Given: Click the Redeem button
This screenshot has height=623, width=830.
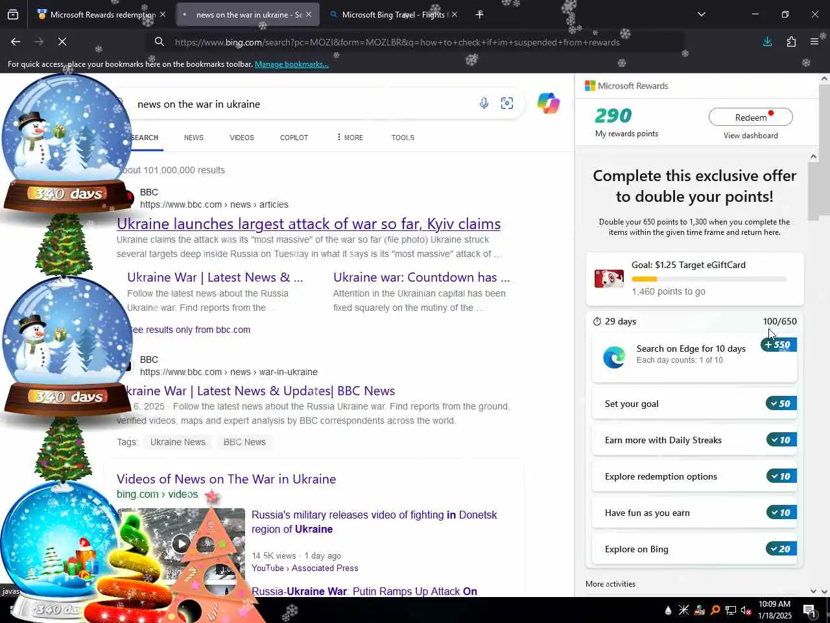Looking at the screenshot, I should pos(750,117).
